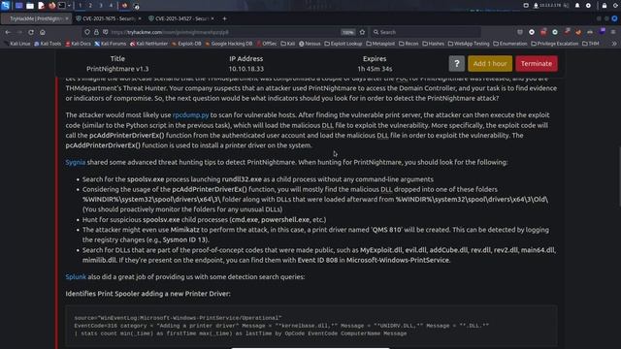
Task: Open the power/logout icon in panel
Action: click(615, 6)
